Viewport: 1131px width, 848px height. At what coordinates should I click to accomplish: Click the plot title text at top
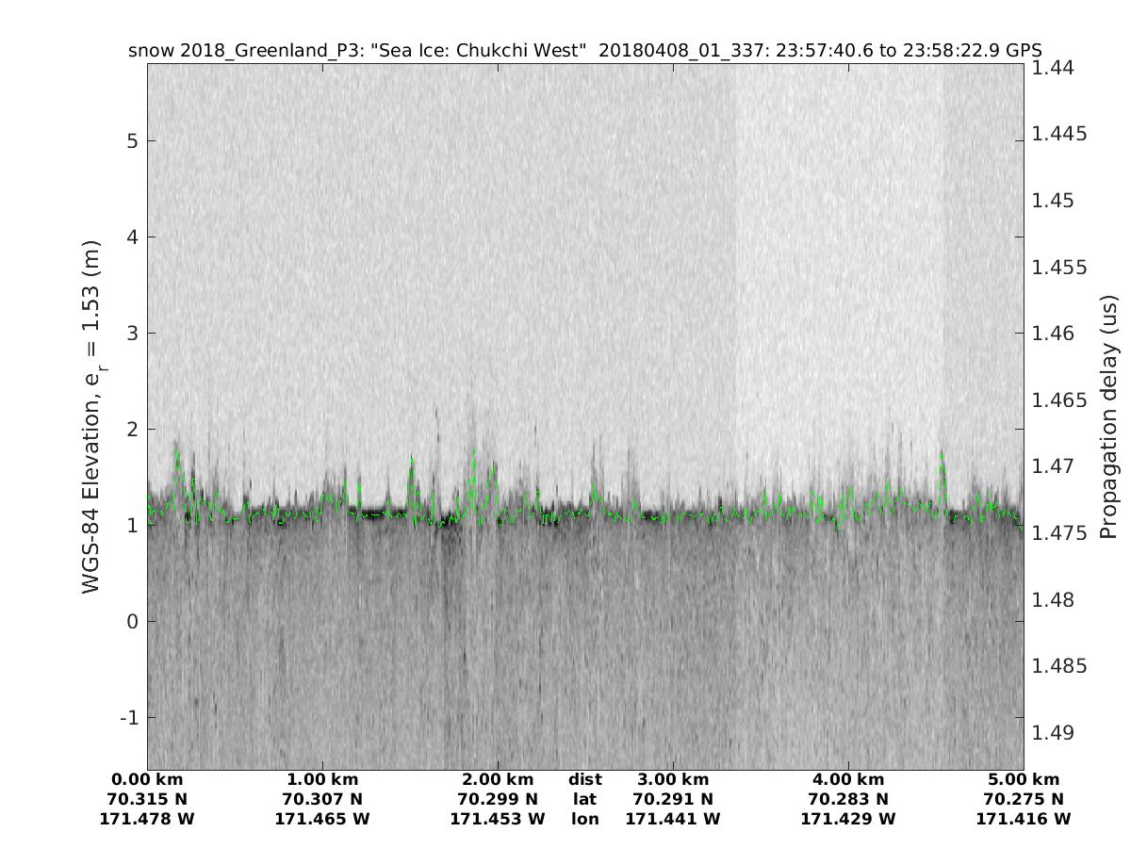point(584,50)
